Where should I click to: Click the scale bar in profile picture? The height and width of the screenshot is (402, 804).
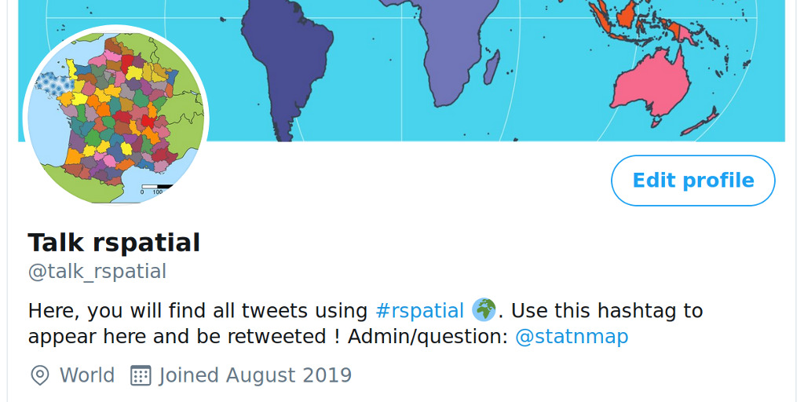point(155,188)
